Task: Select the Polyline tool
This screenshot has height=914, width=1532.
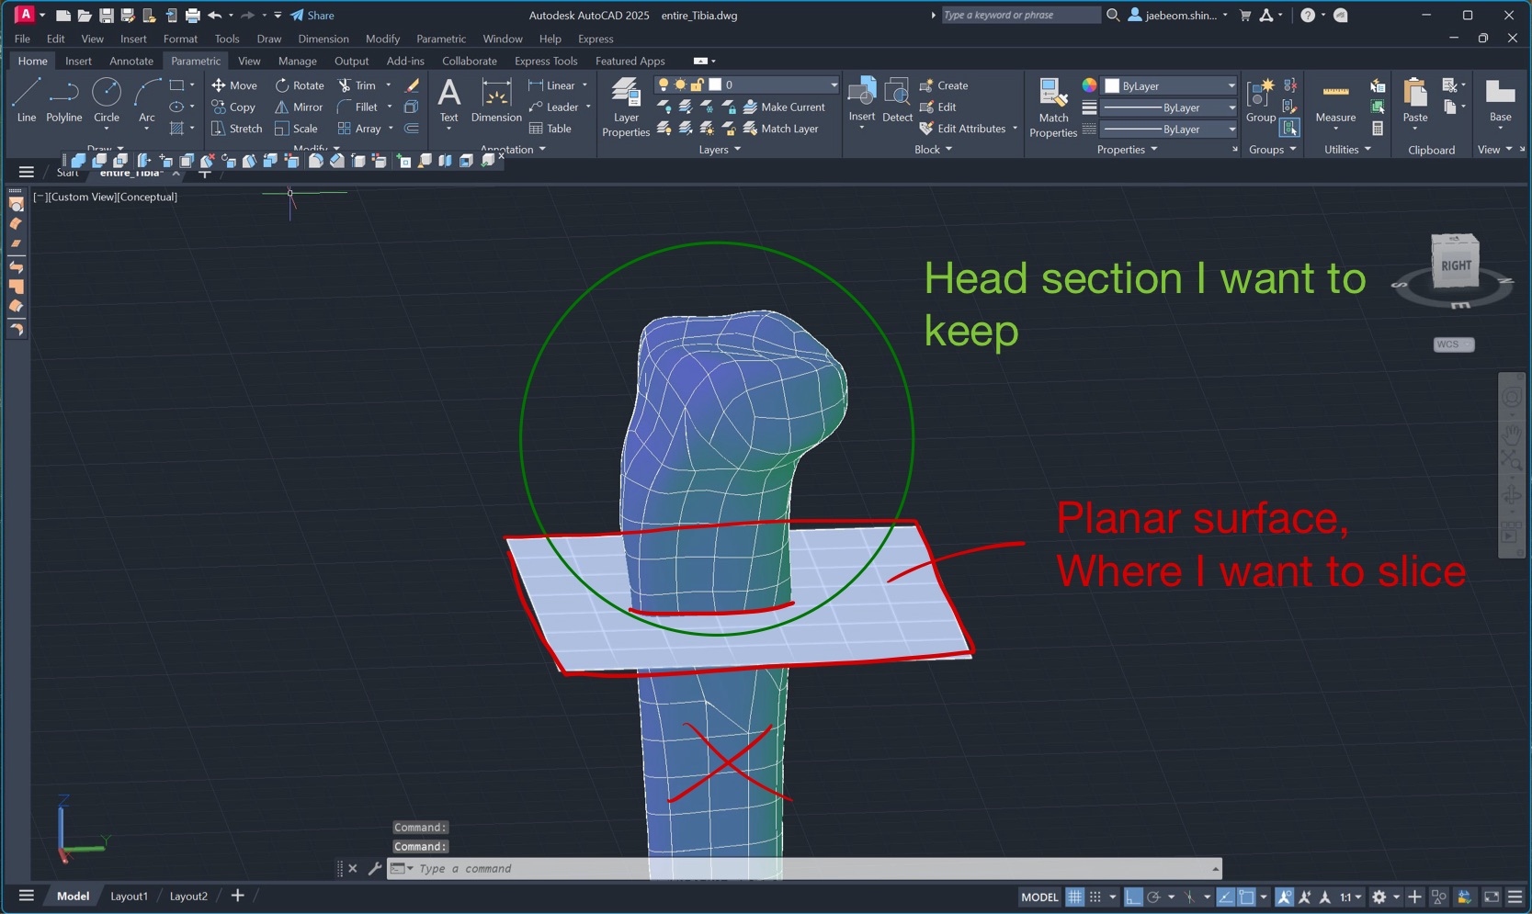Action: click(x=63, y=101)
